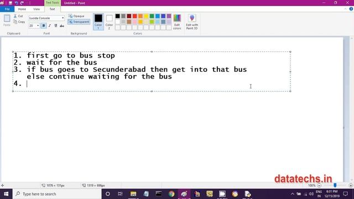Click the word 'Secunderabad' in the text
The width and height of the screenshot is (354, 199).
point(119,70)
